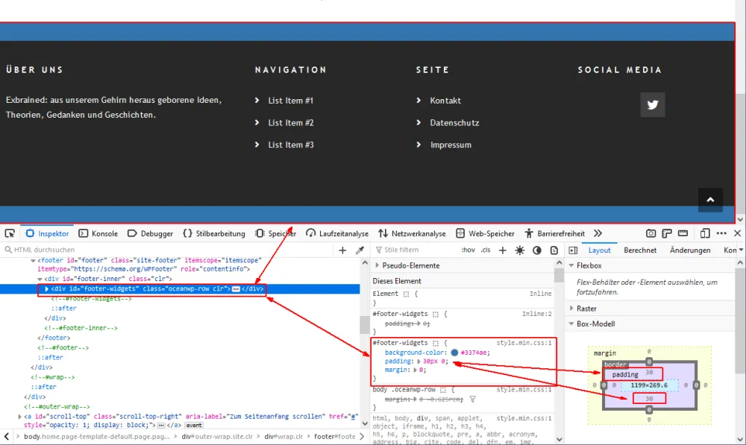Select div#wrap.clr breadcrumb

pyautogui.click(x=283, y=437)
